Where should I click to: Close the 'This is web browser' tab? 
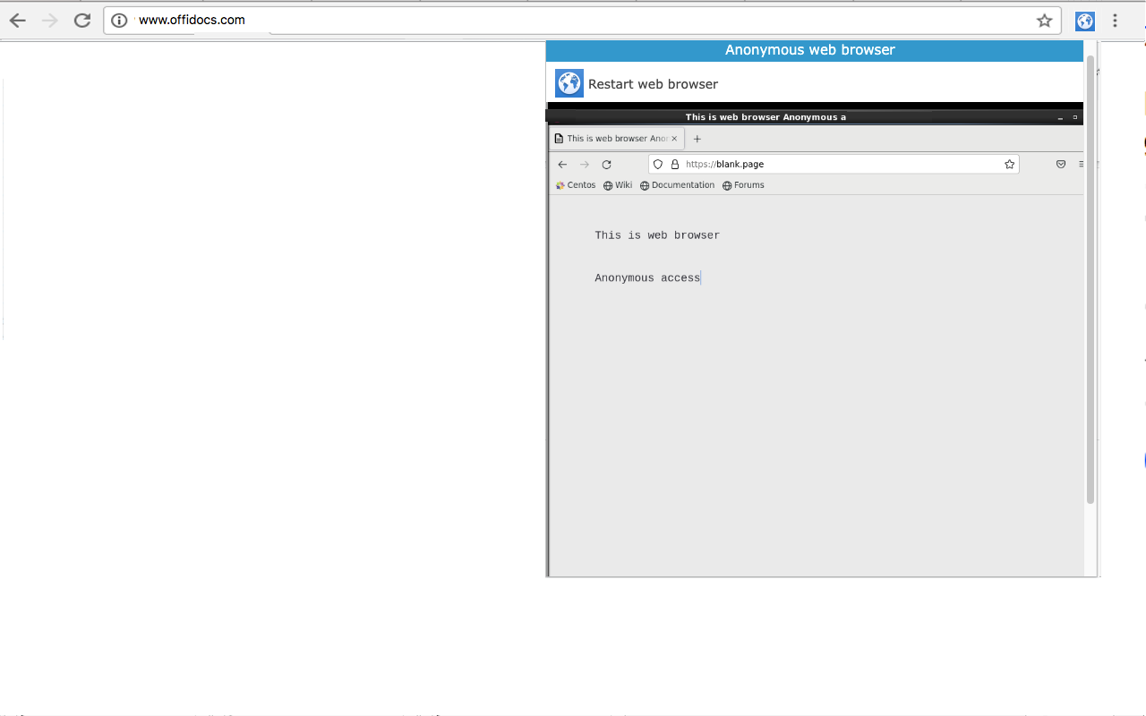coord(674,139)
